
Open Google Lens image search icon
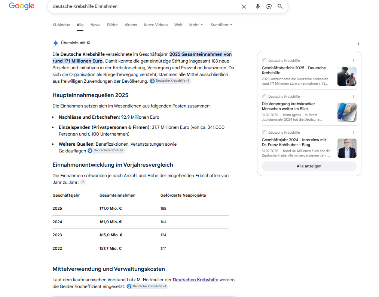(269, 6)
